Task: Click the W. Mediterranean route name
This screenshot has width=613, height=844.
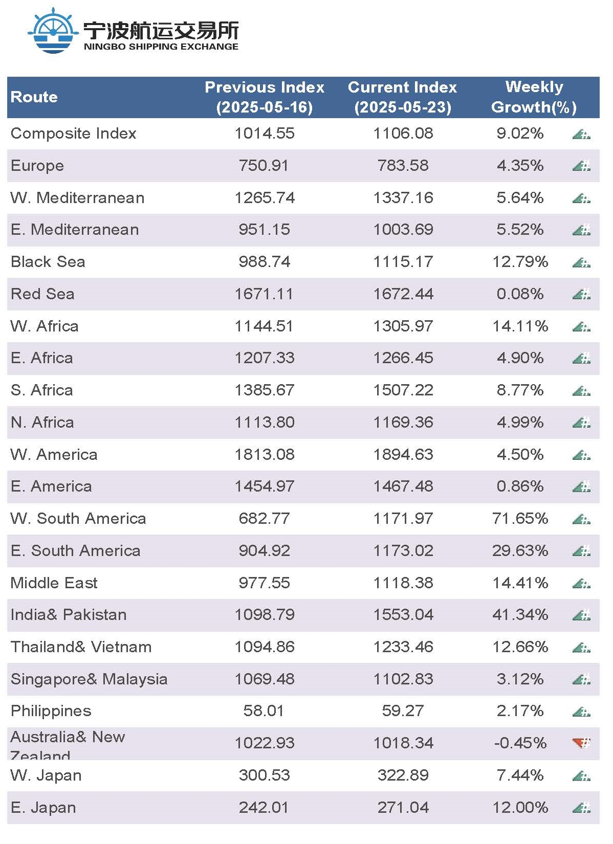Action: pyautogui.click(x=77, y=197)
